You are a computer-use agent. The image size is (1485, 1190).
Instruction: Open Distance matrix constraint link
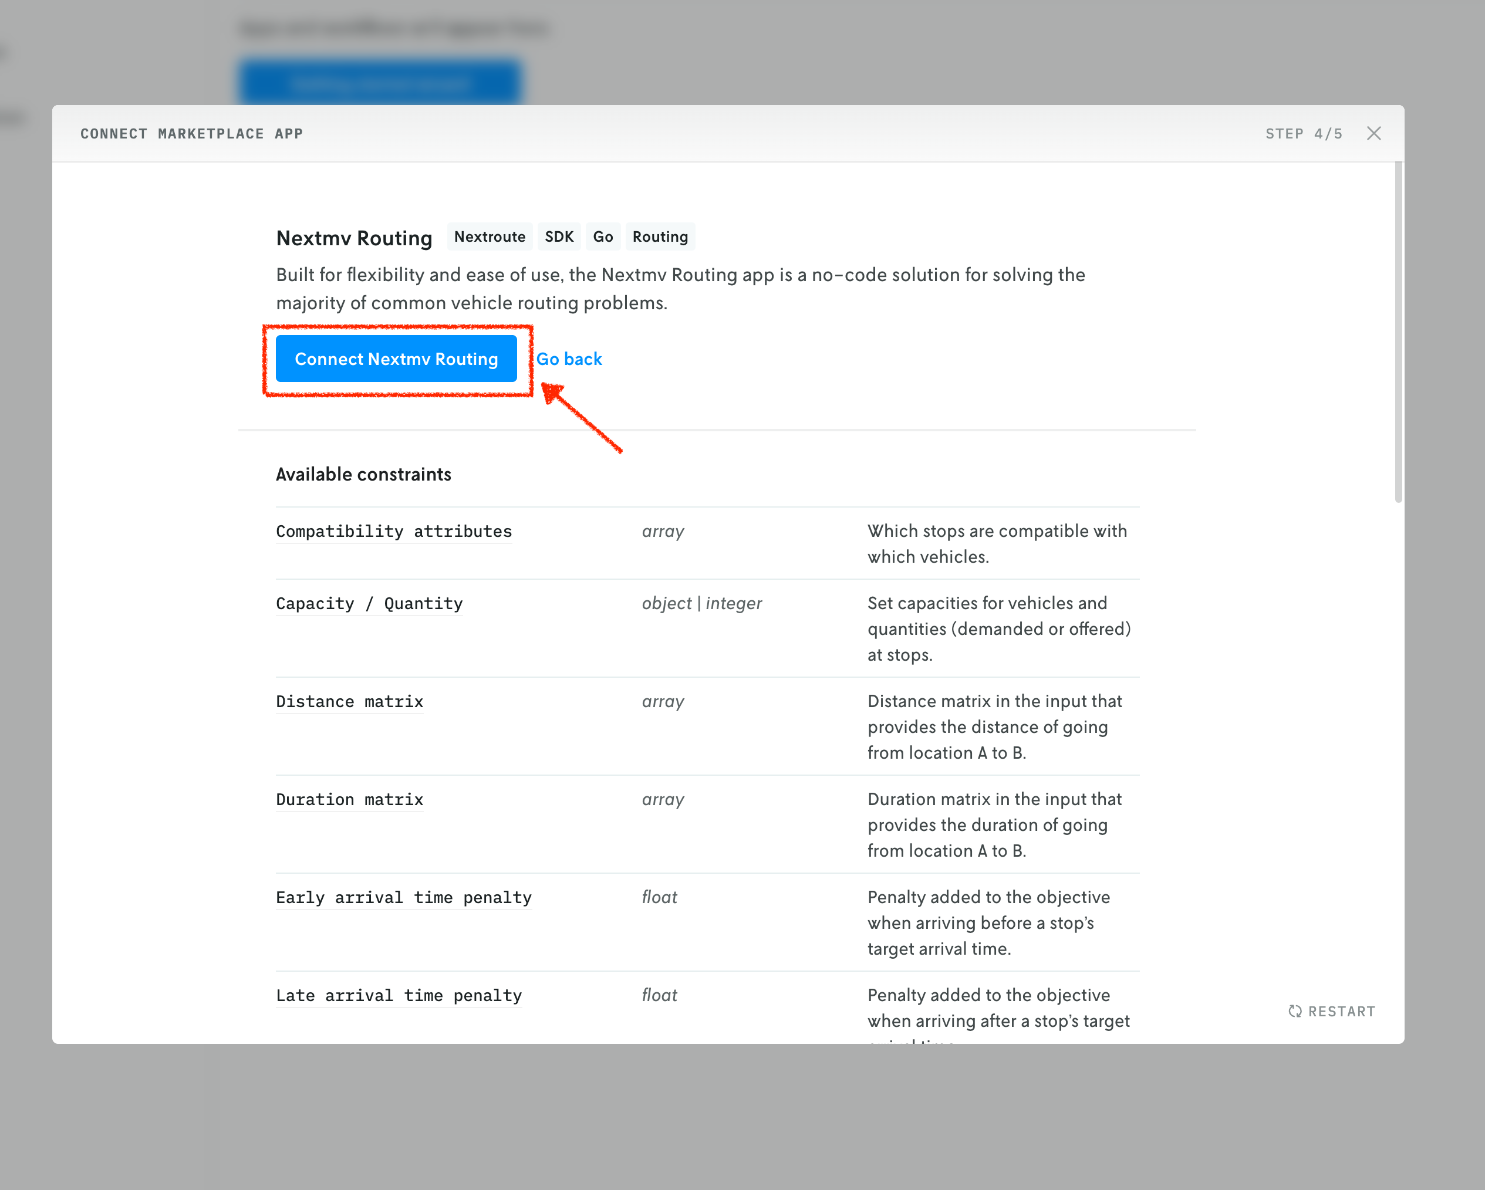coord(349,702)
